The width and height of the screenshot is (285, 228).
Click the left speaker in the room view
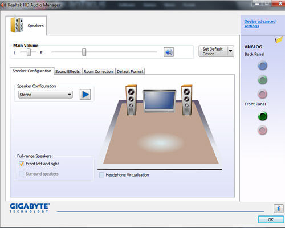click(x=131, y=100)
